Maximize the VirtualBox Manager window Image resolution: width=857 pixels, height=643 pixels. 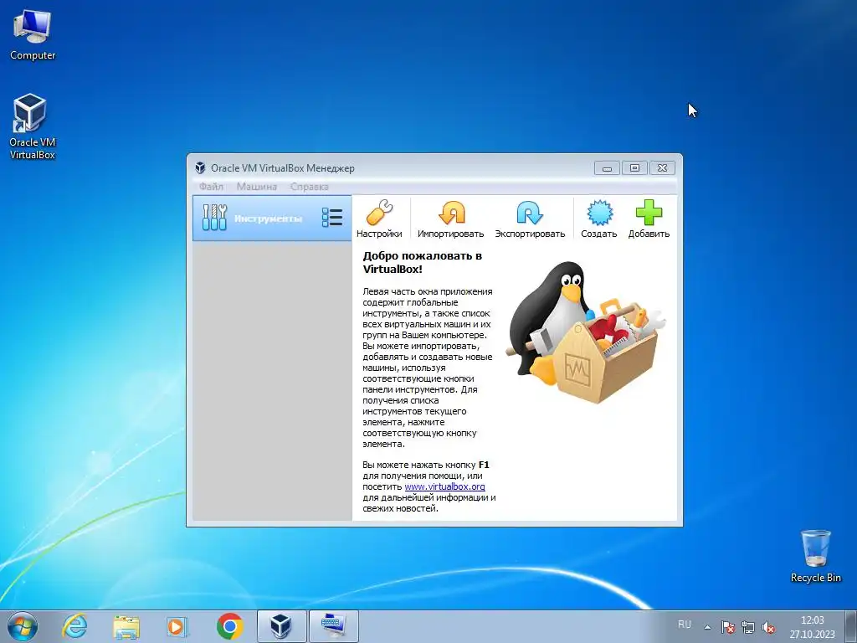click(634, 167)
